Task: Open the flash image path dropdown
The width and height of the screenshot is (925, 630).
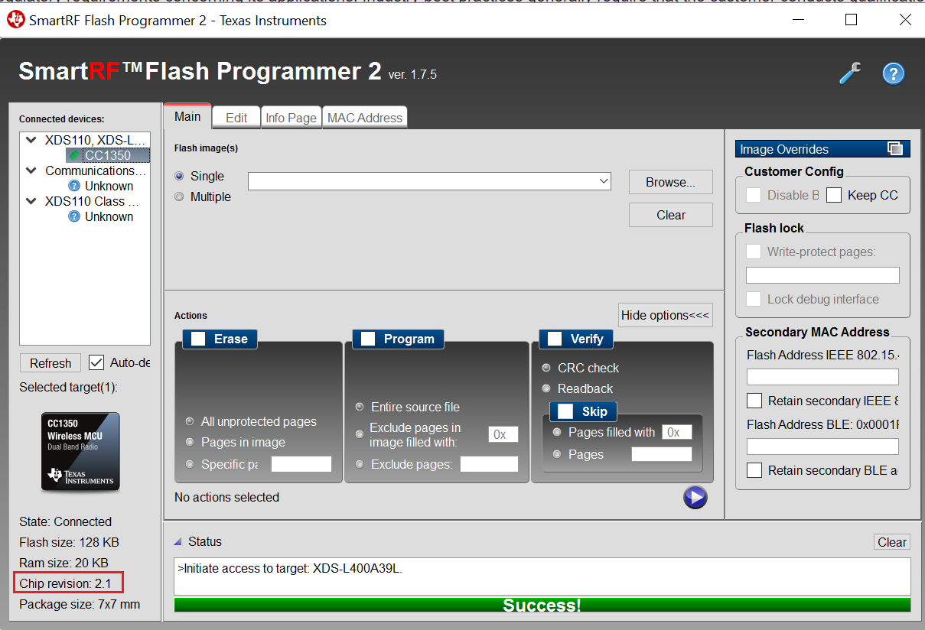Action: [x=604, y=181]
